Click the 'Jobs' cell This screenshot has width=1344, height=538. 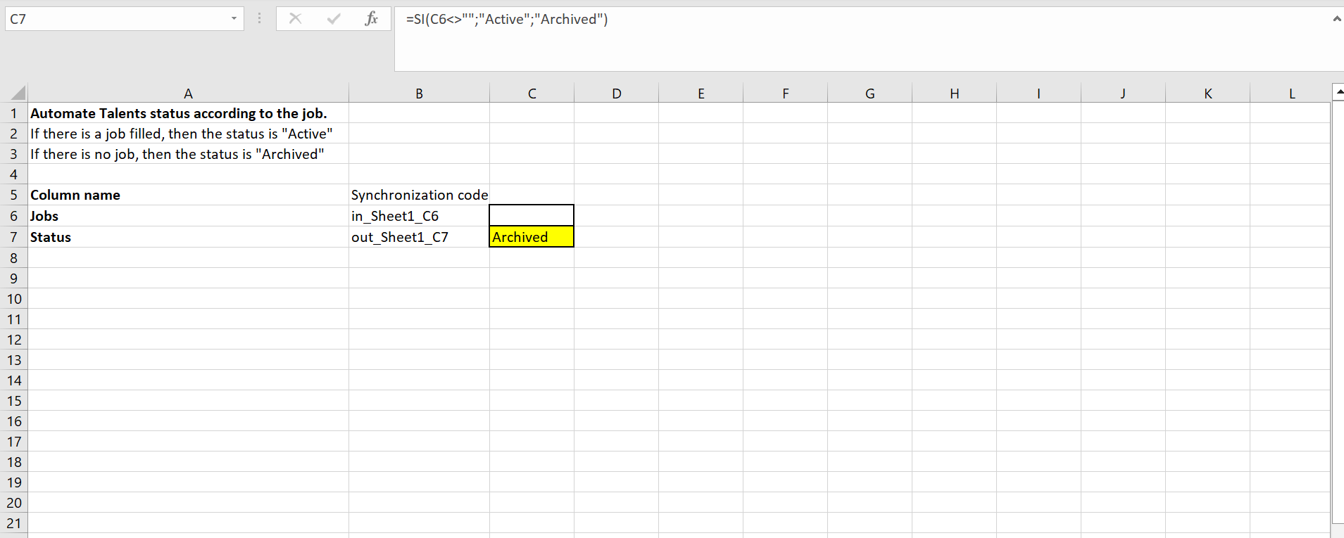point(188,216)
